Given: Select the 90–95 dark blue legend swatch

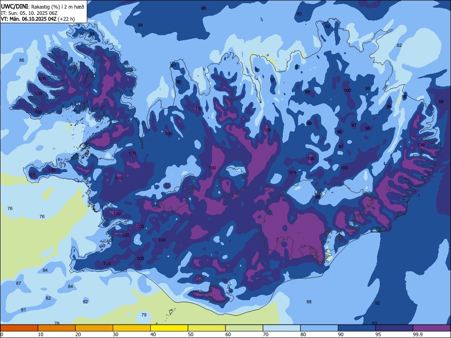Looking at the screenshot, I should tap(357, 328).
